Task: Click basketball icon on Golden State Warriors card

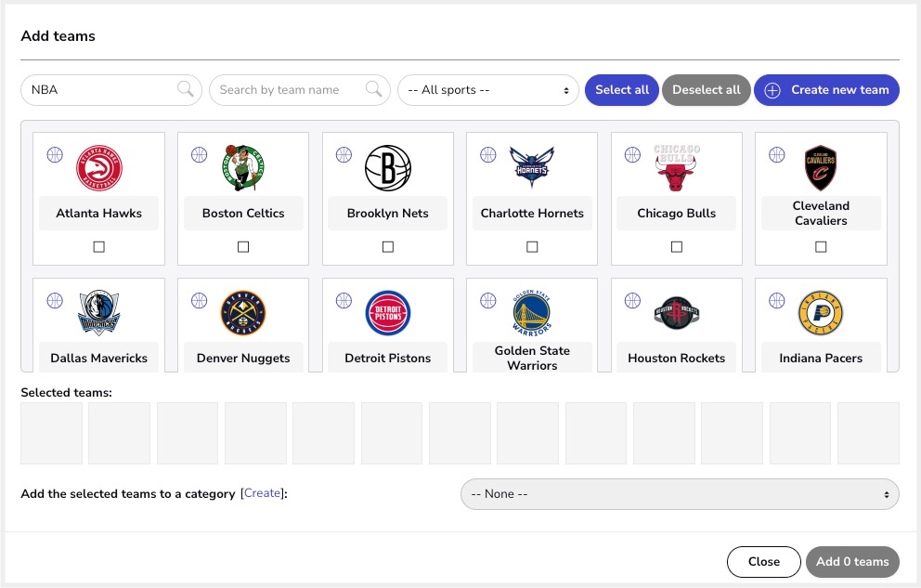Action: click(488, 300)
